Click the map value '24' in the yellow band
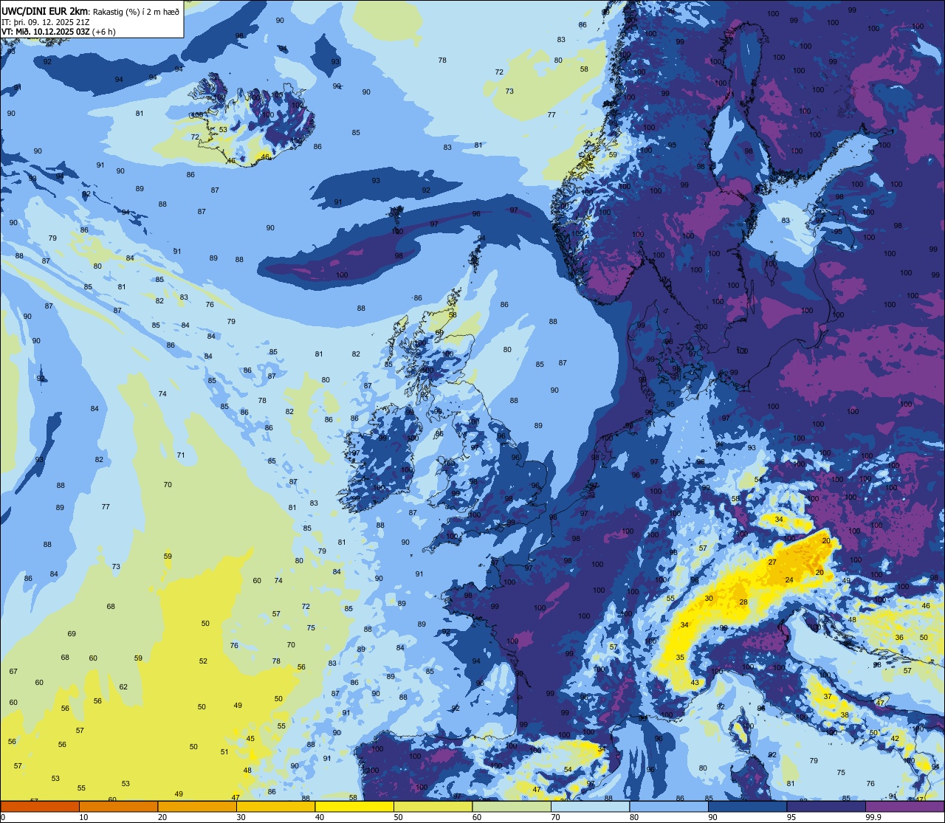Viewport: 945px width, 823px height. 789,580
